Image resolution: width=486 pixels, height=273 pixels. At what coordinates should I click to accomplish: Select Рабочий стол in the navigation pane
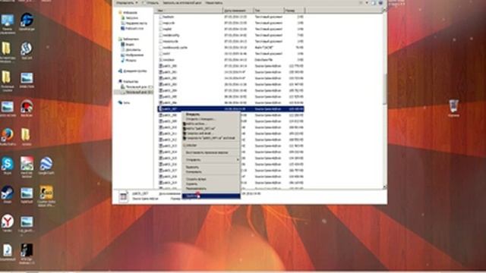coord(132,29)
